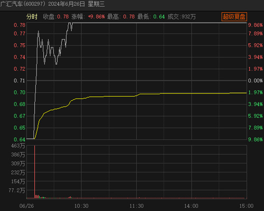Click the 最低 0.64 value

151,17
